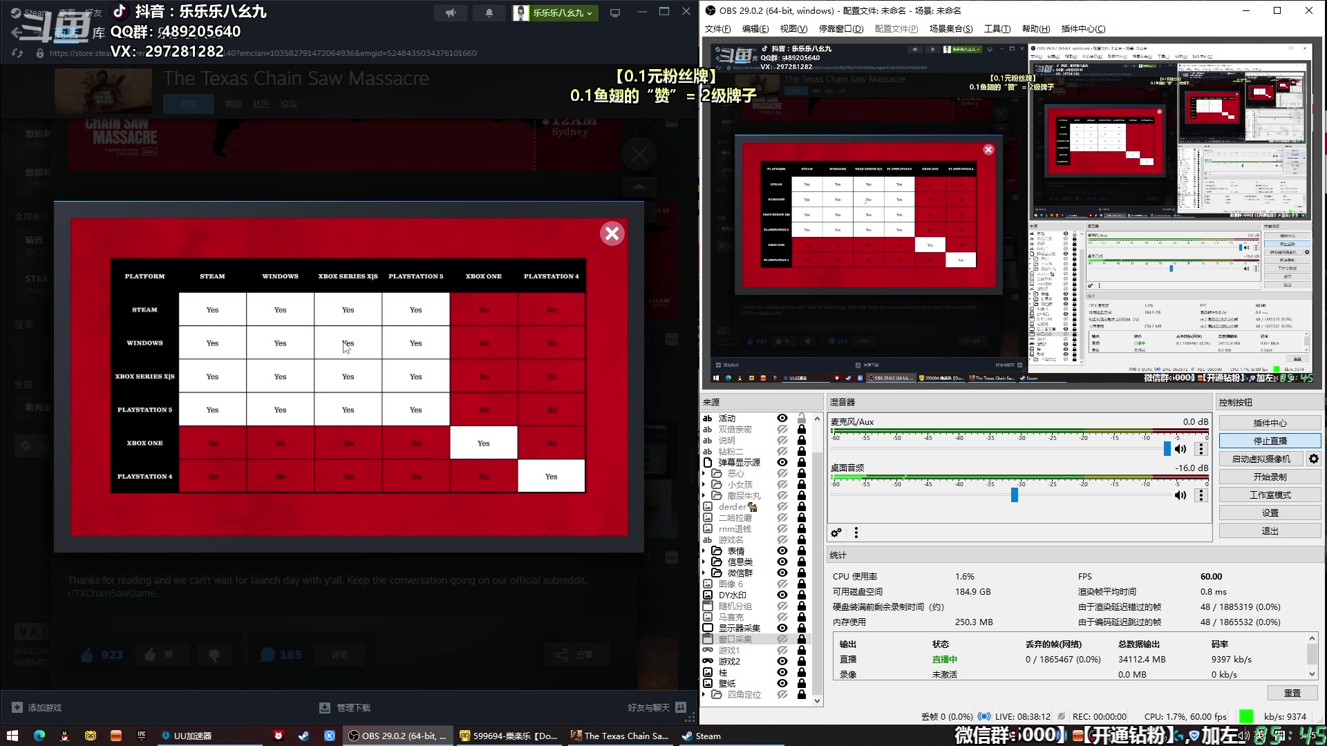
Task: Expand the 撒尿牛丸 source group
Action: [x=704, y=495]
